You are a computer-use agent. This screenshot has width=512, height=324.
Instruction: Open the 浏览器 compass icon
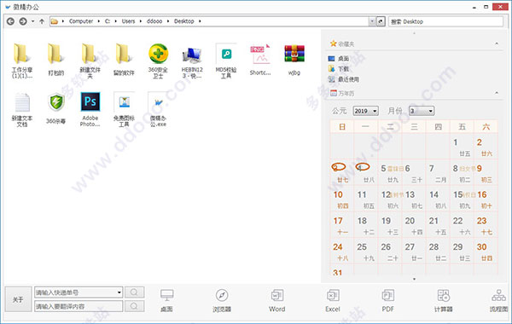pos(222,300)
